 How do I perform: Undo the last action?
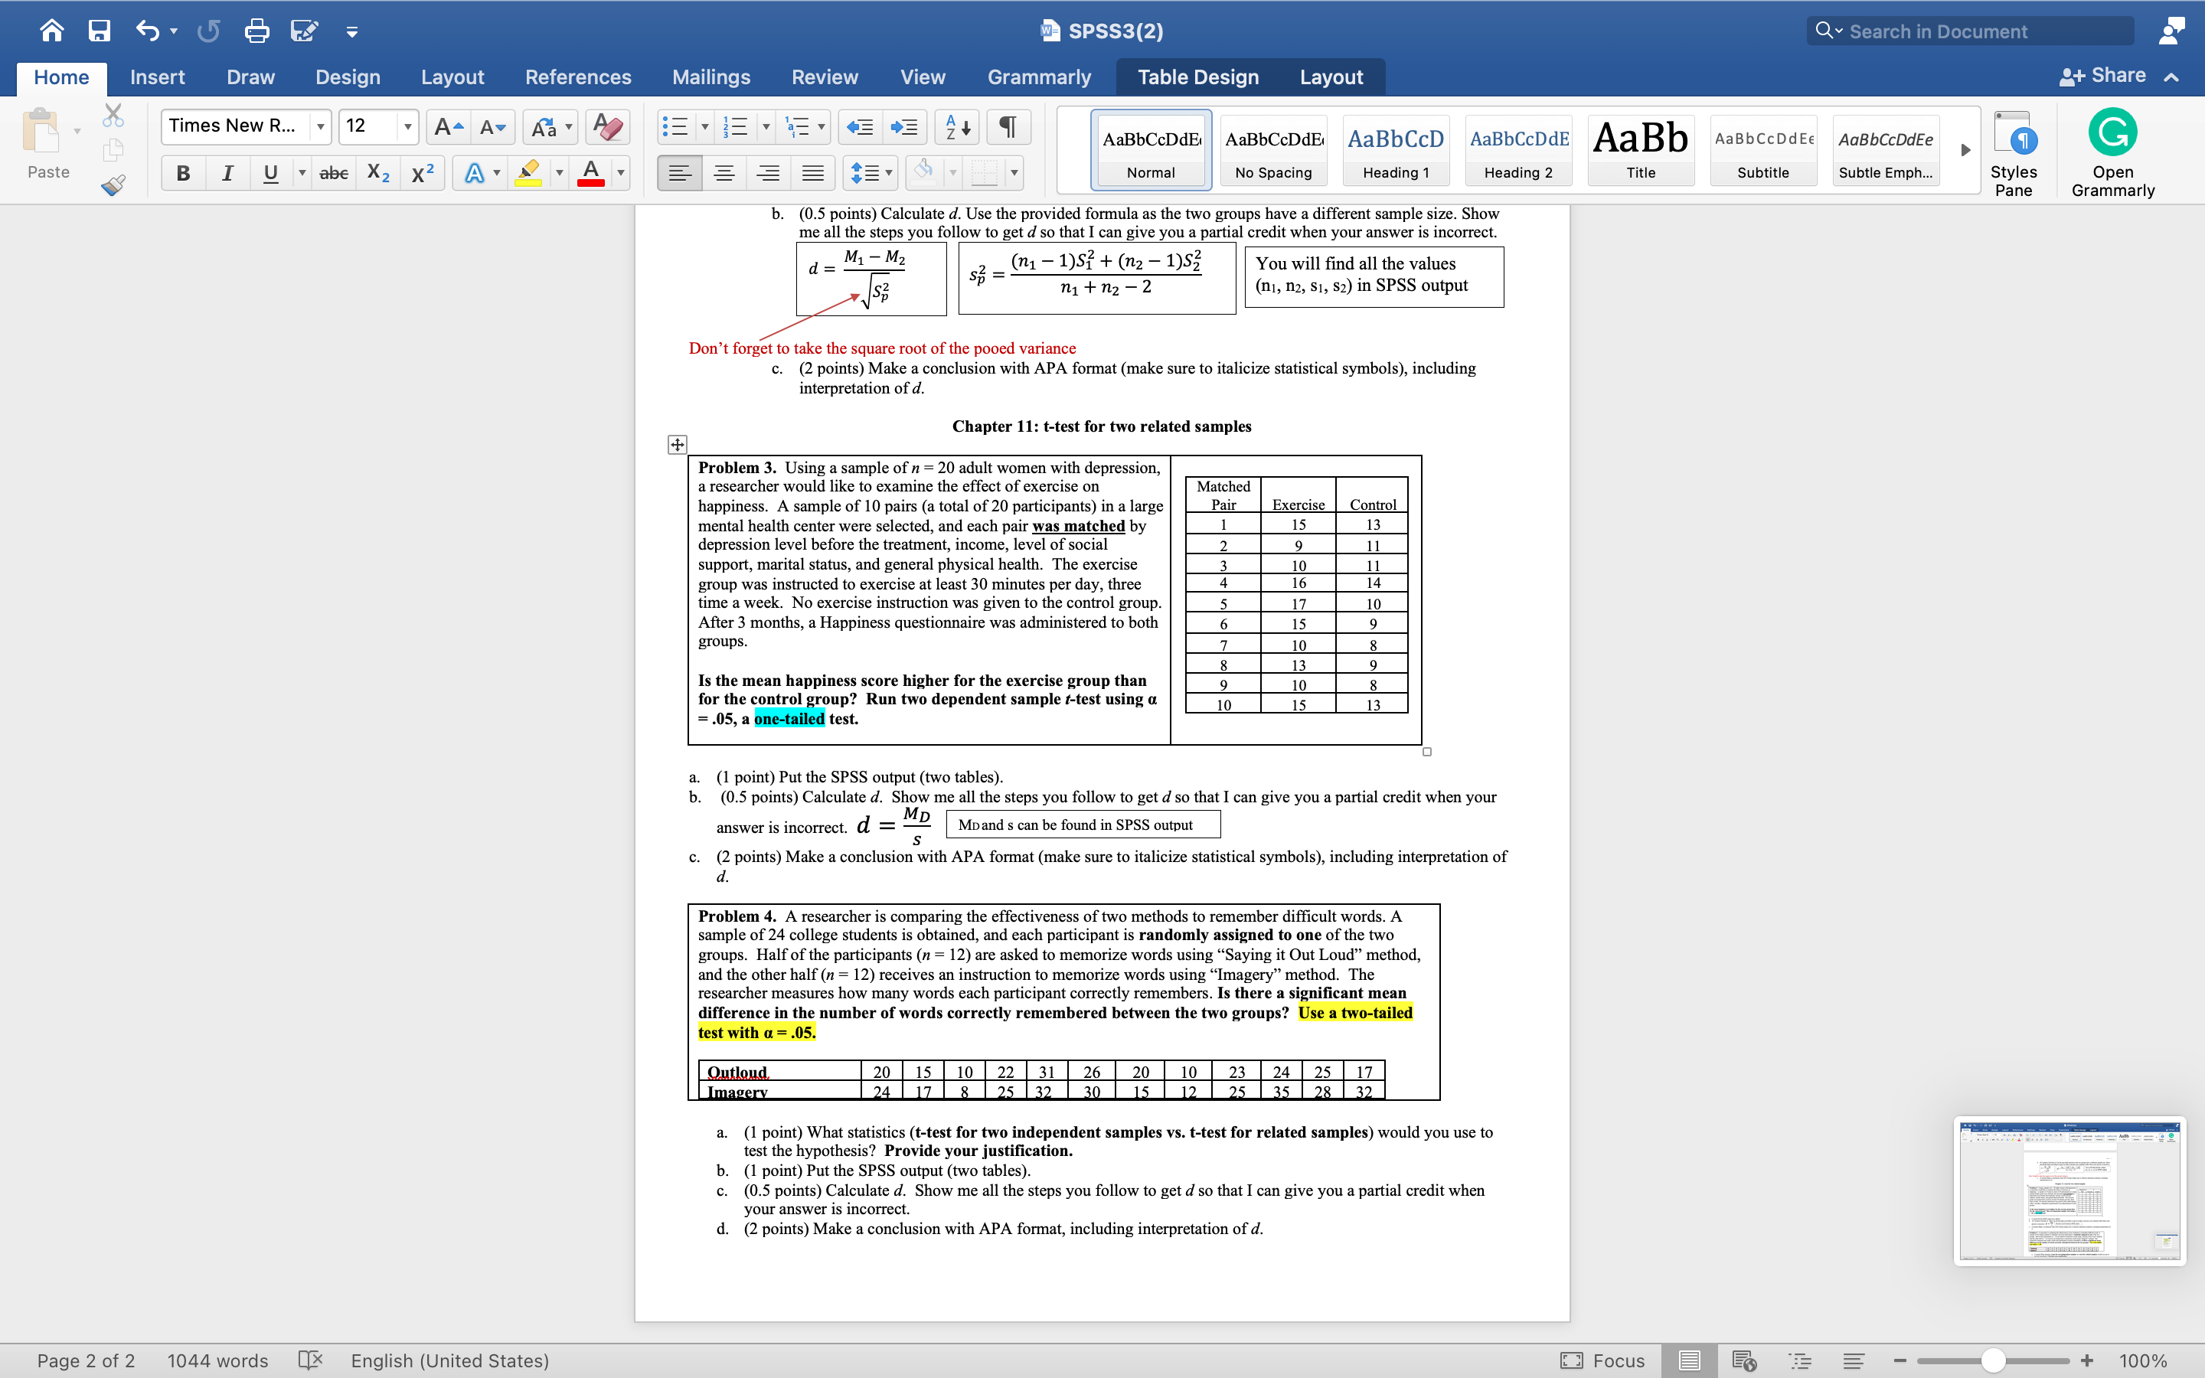click(x=147, y=30)
